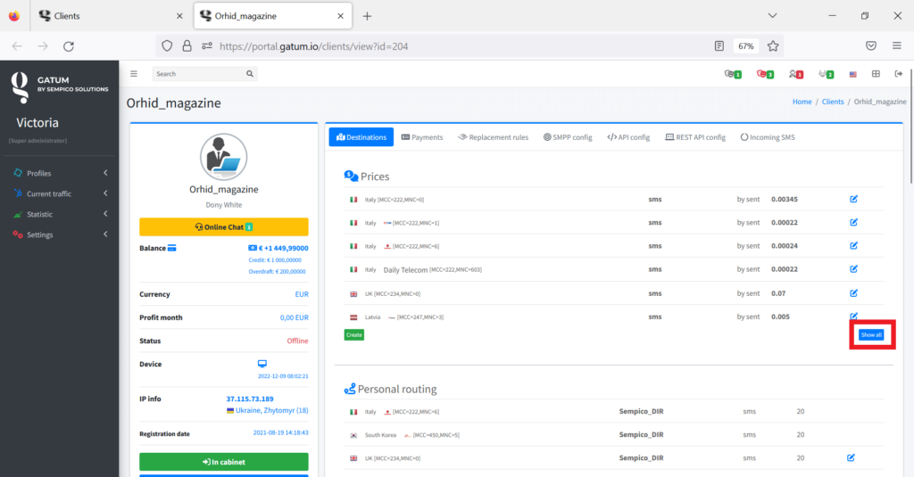
Task: Open the API config tab
Action: point(628,137)
